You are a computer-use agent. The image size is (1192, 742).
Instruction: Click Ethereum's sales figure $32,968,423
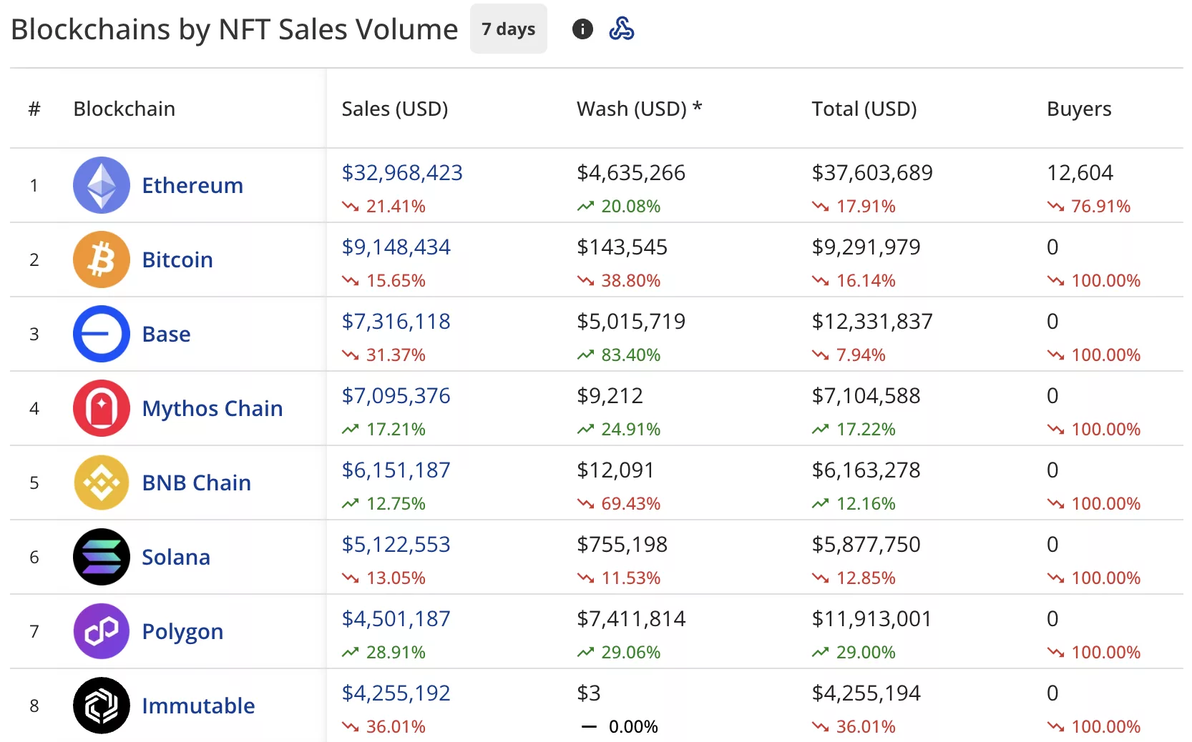402,172
